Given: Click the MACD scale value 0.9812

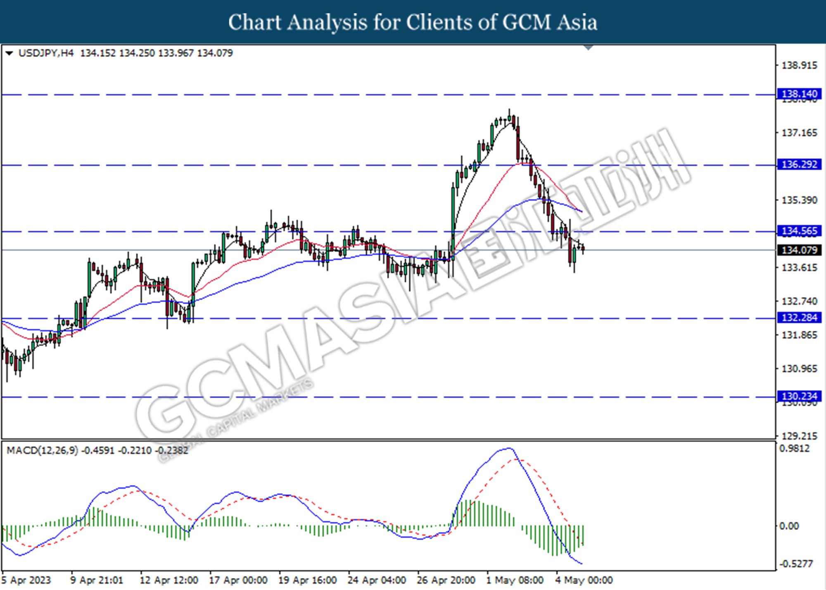Looking at the screenshot, I should [x=794, y=448].
